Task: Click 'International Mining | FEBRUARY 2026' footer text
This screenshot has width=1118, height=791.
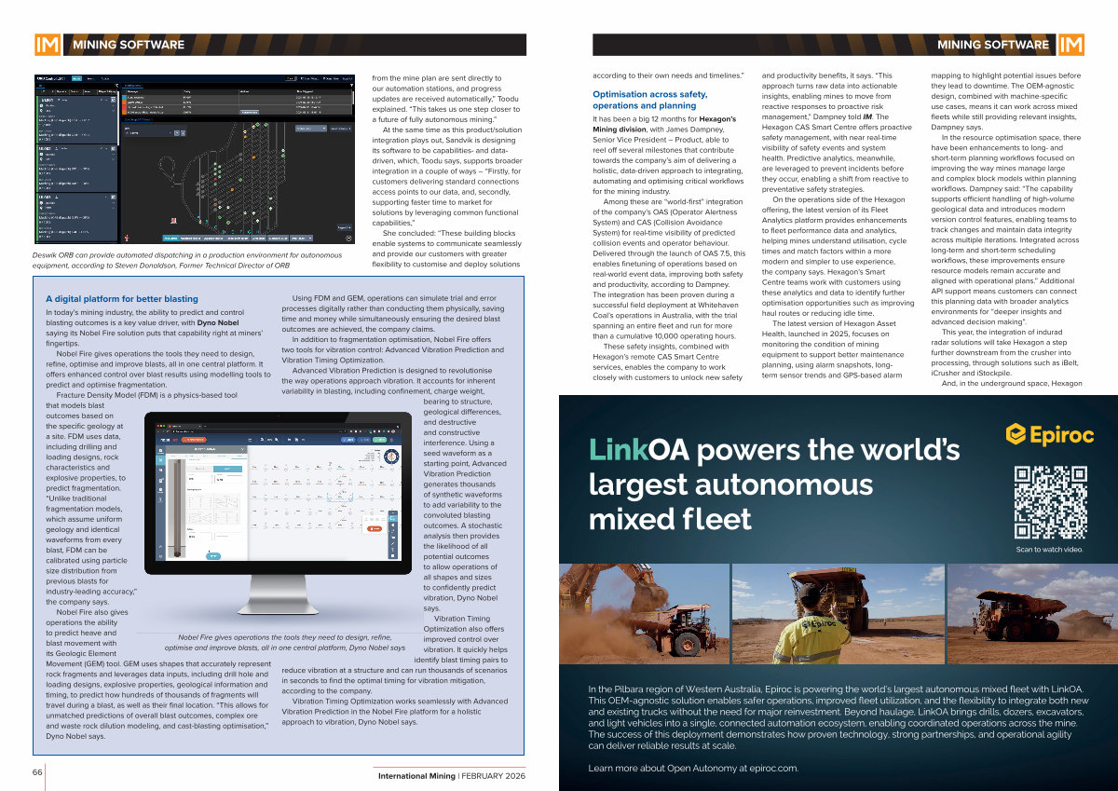Action: click(x=451, y=776)
